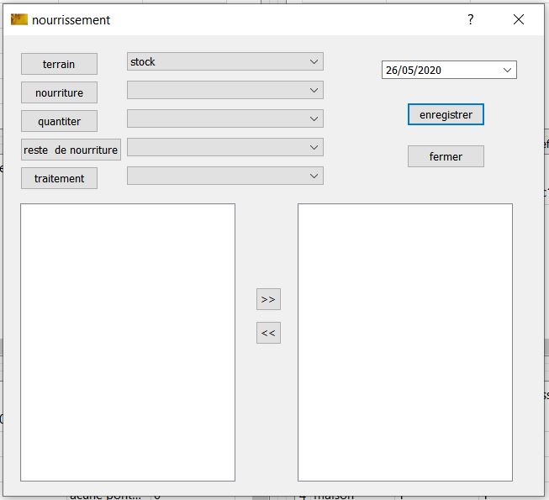Move item back with << button
The image size is (549, 500).
(x=268, y=333)
